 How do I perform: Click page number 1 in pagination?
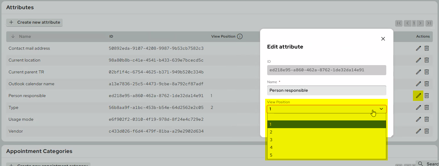point(414,23)
